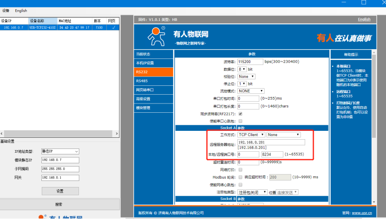Open the 流控模式 NONE dropdown
386x219 pixels.
[x=251, y=91]
